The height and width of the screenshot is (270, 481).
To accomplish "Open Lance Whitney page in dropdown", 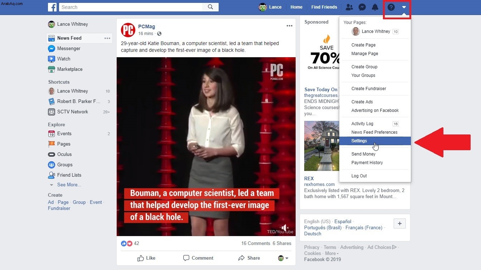I will click(x=375, y=31).
